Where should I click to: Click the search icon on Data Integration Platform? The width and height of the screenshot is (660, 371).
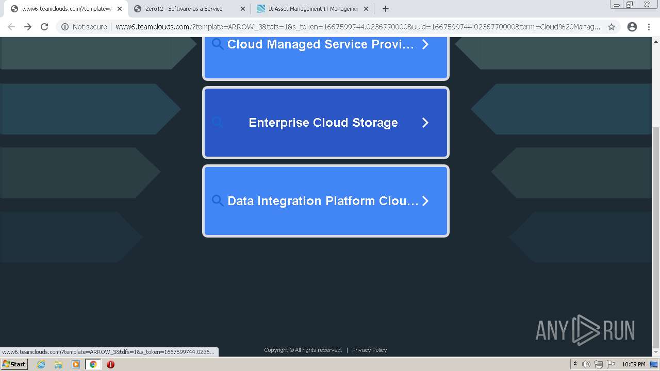(218, 201)
